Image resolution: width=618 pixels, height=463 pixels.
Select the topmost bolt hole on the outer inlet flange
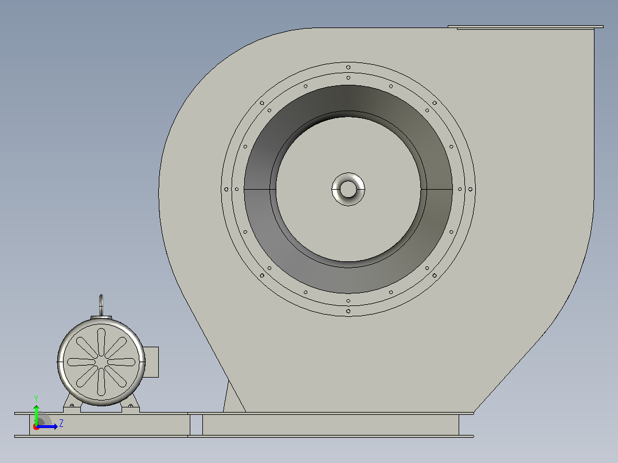click(348, 68)
